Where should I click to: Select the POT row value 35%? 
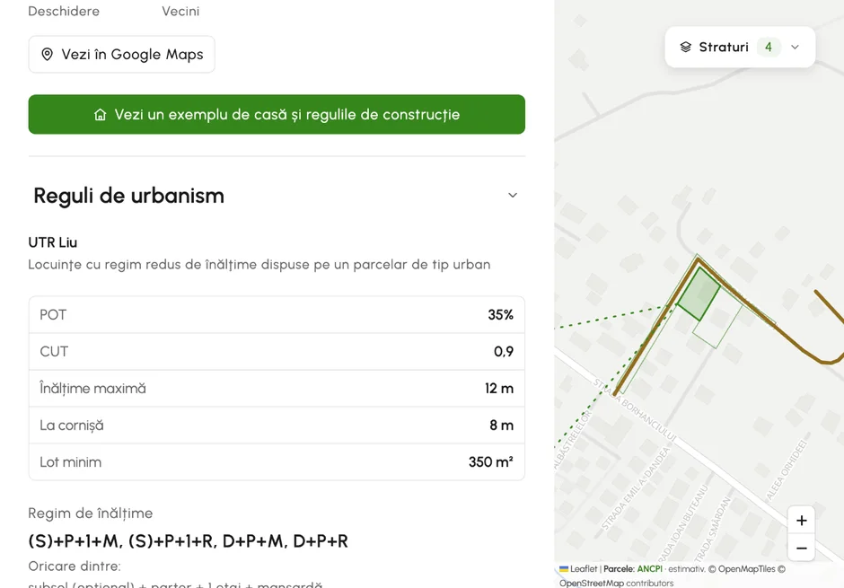tap(501, 315)
